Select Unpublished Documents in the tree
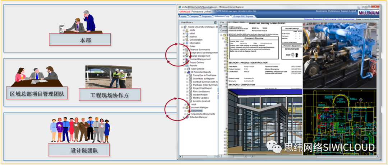This screenshot has width=388, height=165. 203,114
